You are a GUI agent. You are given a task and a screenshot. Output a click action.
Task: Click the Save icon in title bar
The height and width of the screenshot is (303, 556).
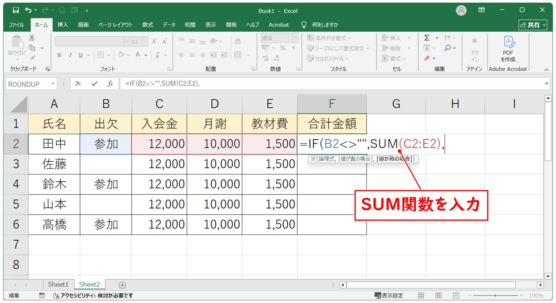point(15,10)
